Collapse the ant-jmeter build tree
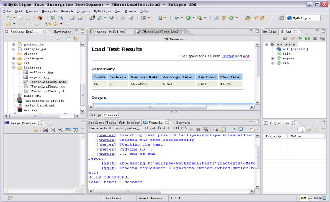The width and height of the screenshot is (330, 202). [x=267, y=44]
